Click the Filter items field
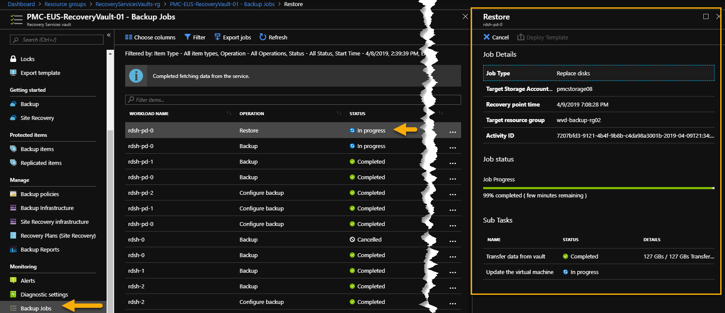 tap(293, 100)
